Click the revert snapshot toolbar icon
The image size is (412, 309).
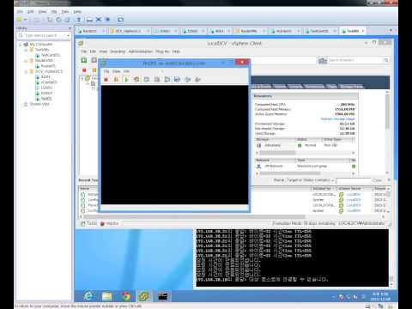(58, 20)
